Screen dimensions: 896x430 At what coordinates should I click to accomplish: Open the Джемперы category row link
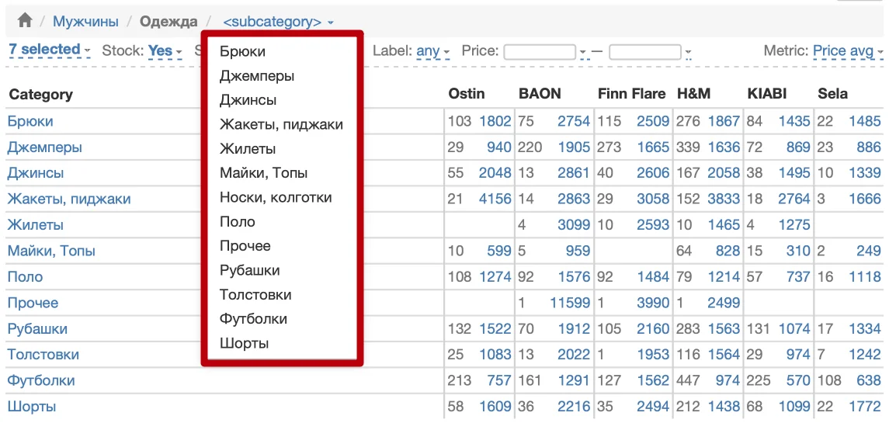(x=44, y=147)
